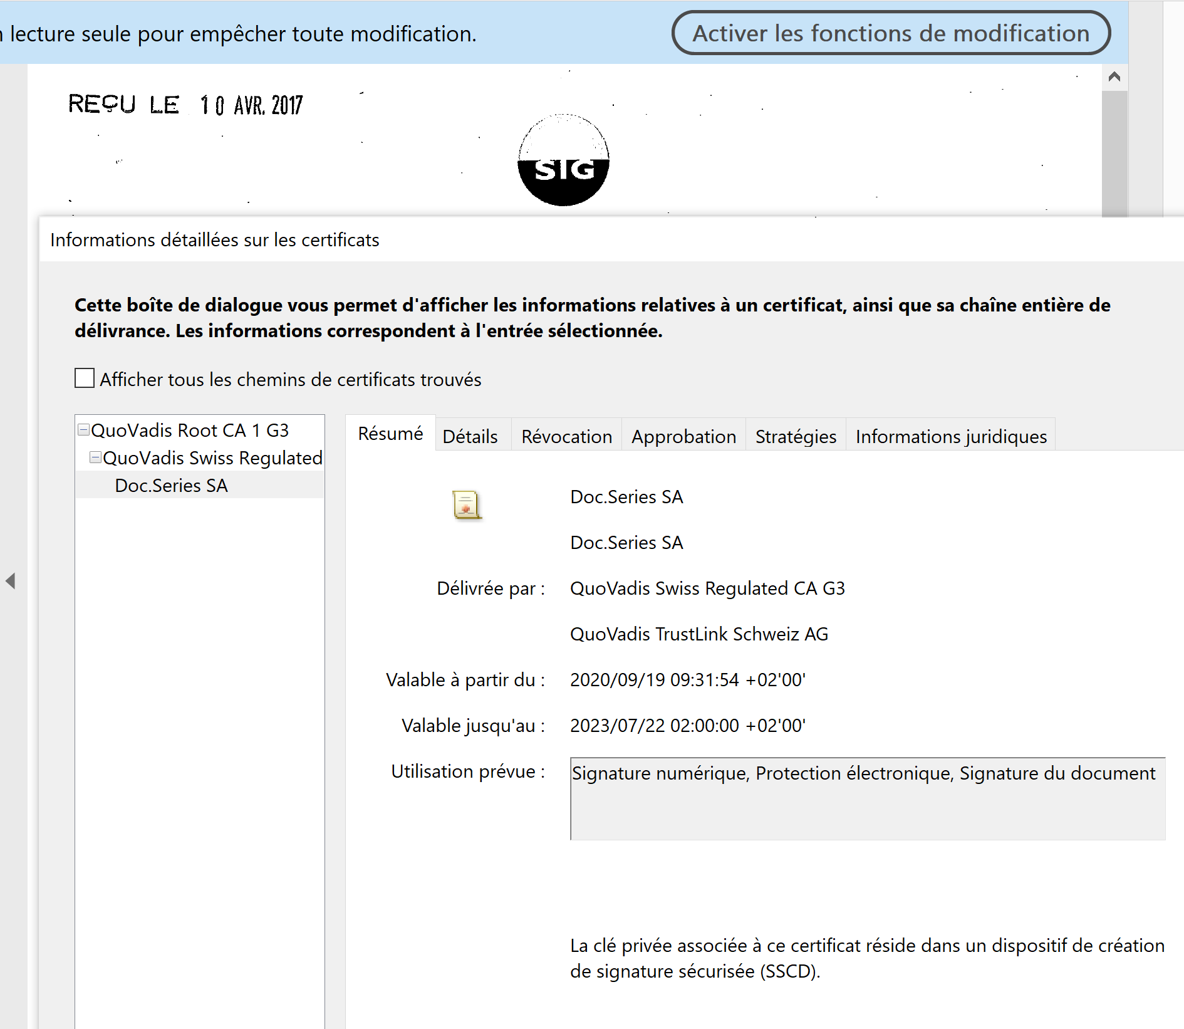Click the QuoVadis TrustLink Schweiz AG text
The height and width of the screenshot is (1029, 1184).
pos(699,634)
